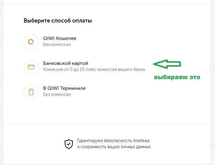Viewport: 215px width, 165px height.
Task: Click the QIWI terminal icon
Action: pyautogui.click(x=31, y=92)
